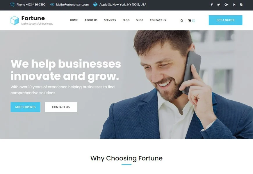Open the Twitter social icon
The height and width of the screenshot is (174, 253).
tap(218, 5)
